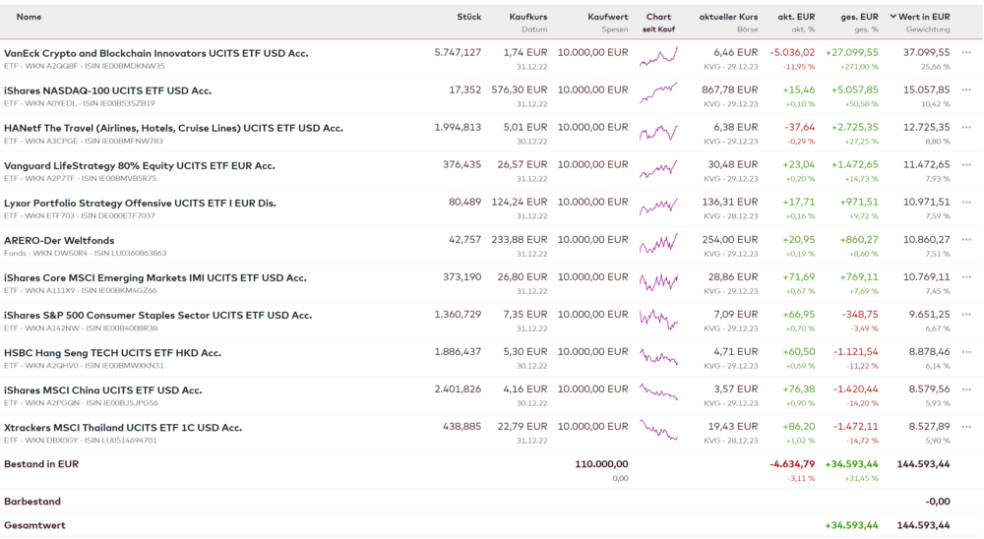The height and width of the screenshot is (539, 984).
Task: Open the more-options dots for ARERO-Der Weltfonds
Action: pyautogui.click(x=966, y=240)
